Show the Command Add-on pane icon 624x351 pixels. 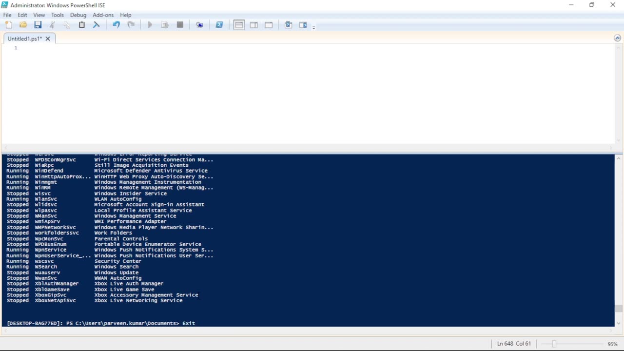[303, 25]
